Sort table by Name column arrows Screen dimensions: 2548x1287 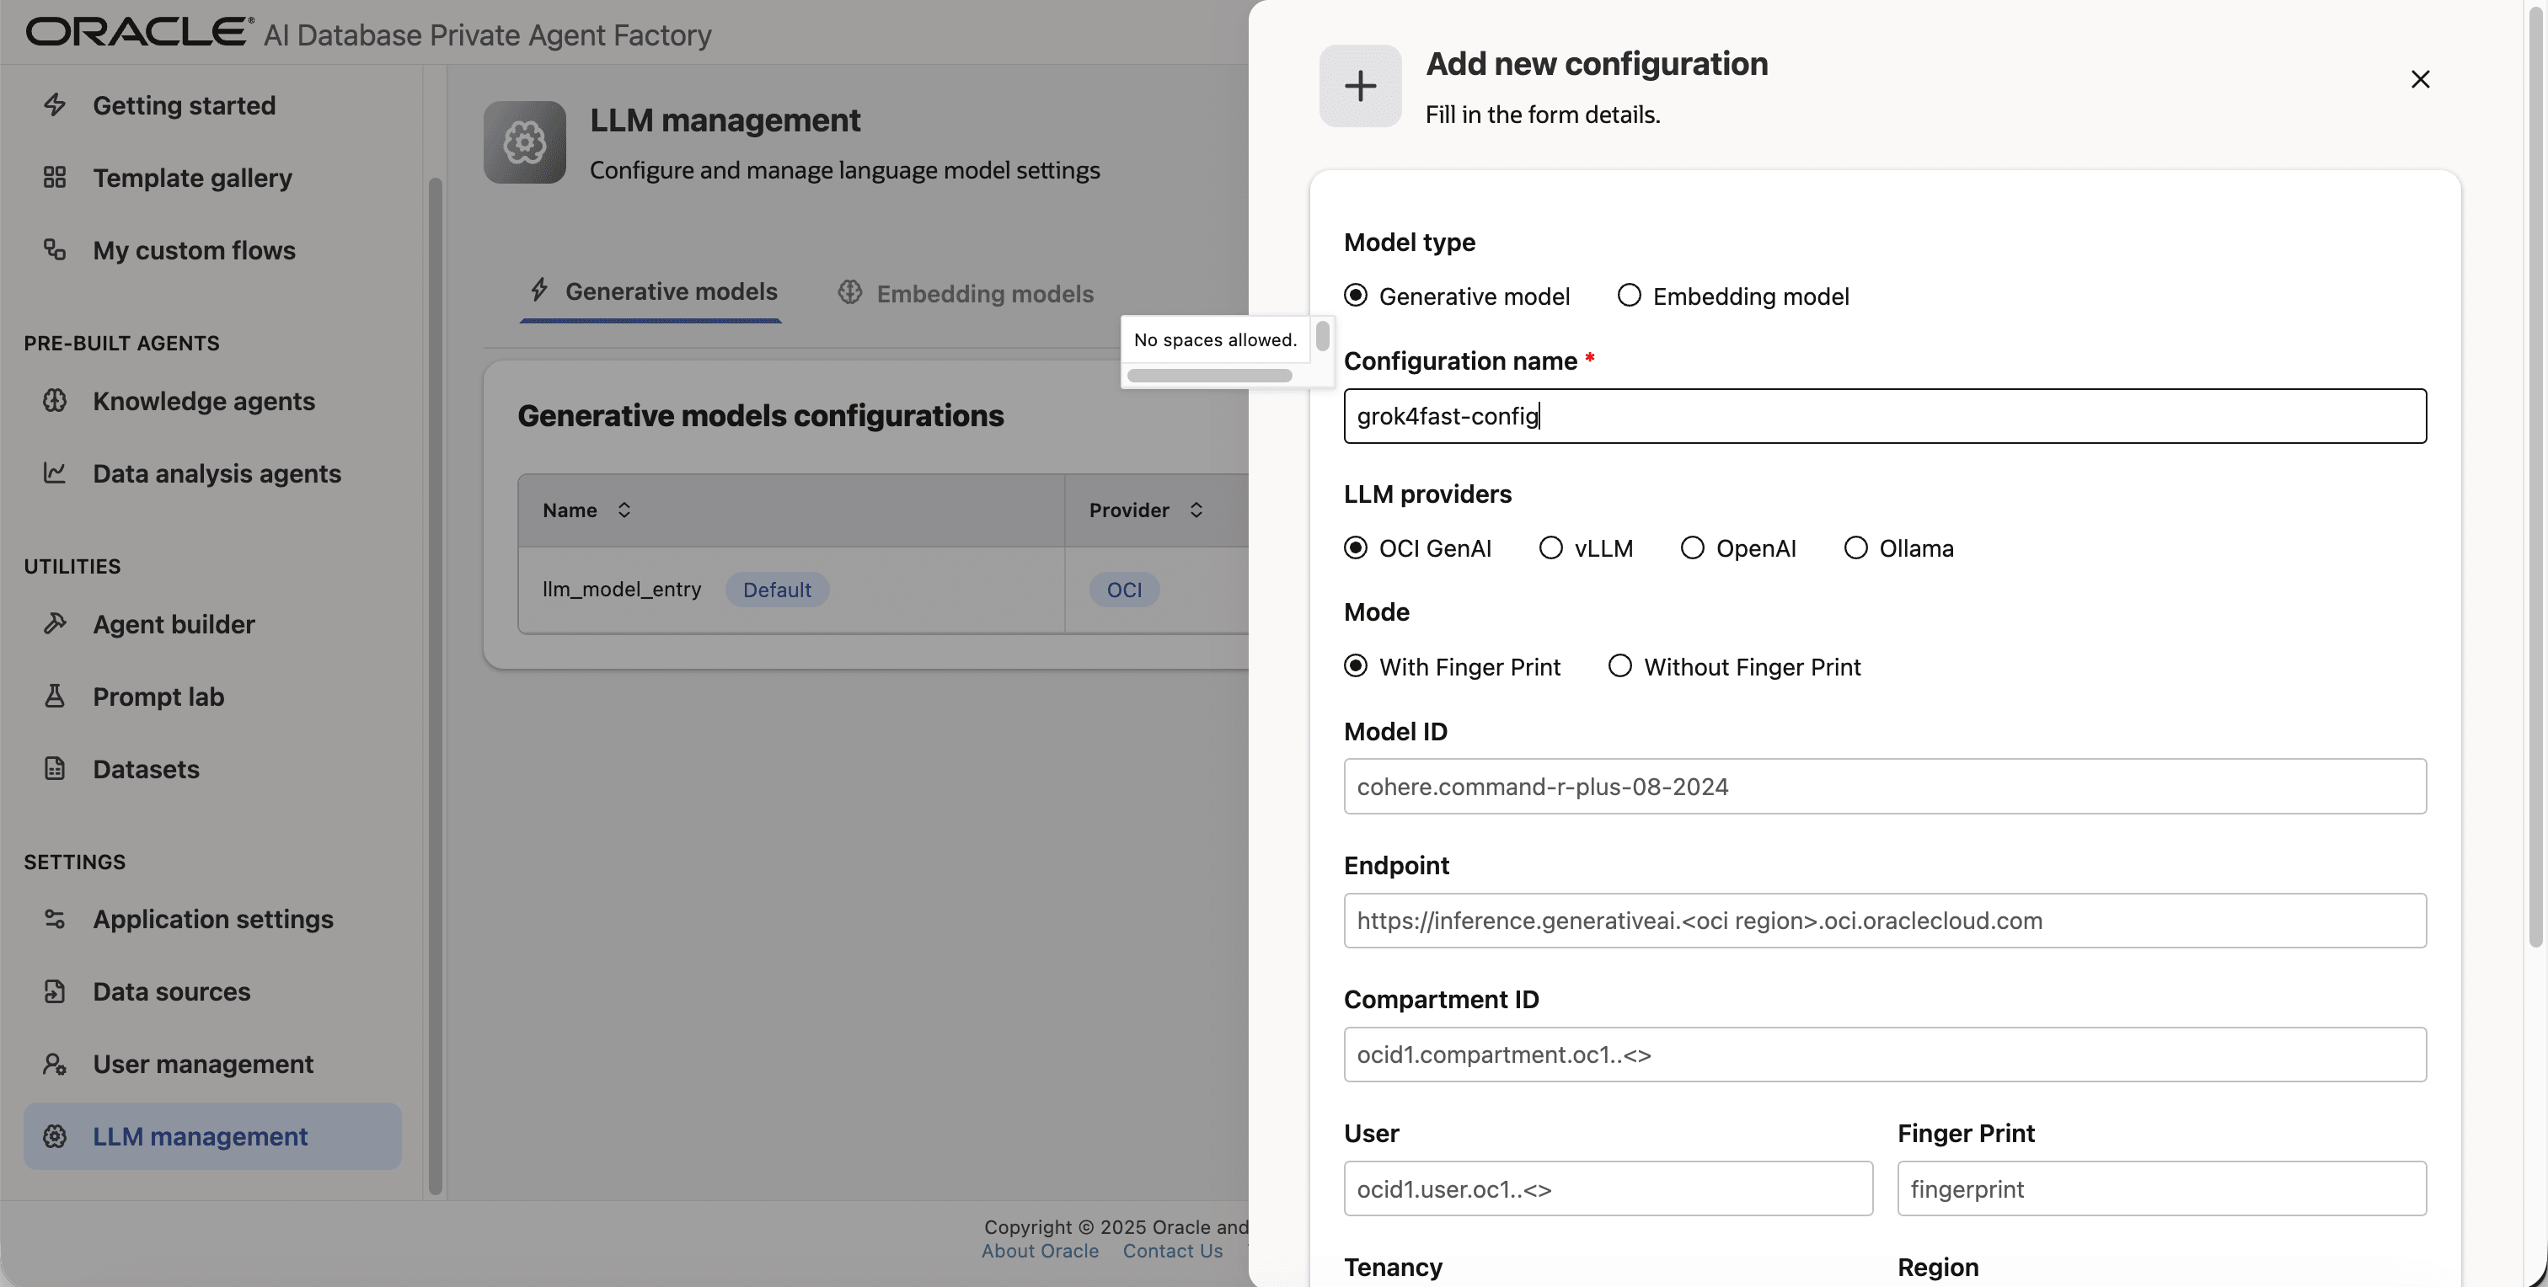[x=624, y=510]
